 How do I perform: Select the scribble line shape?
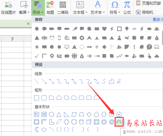(119, 81)
